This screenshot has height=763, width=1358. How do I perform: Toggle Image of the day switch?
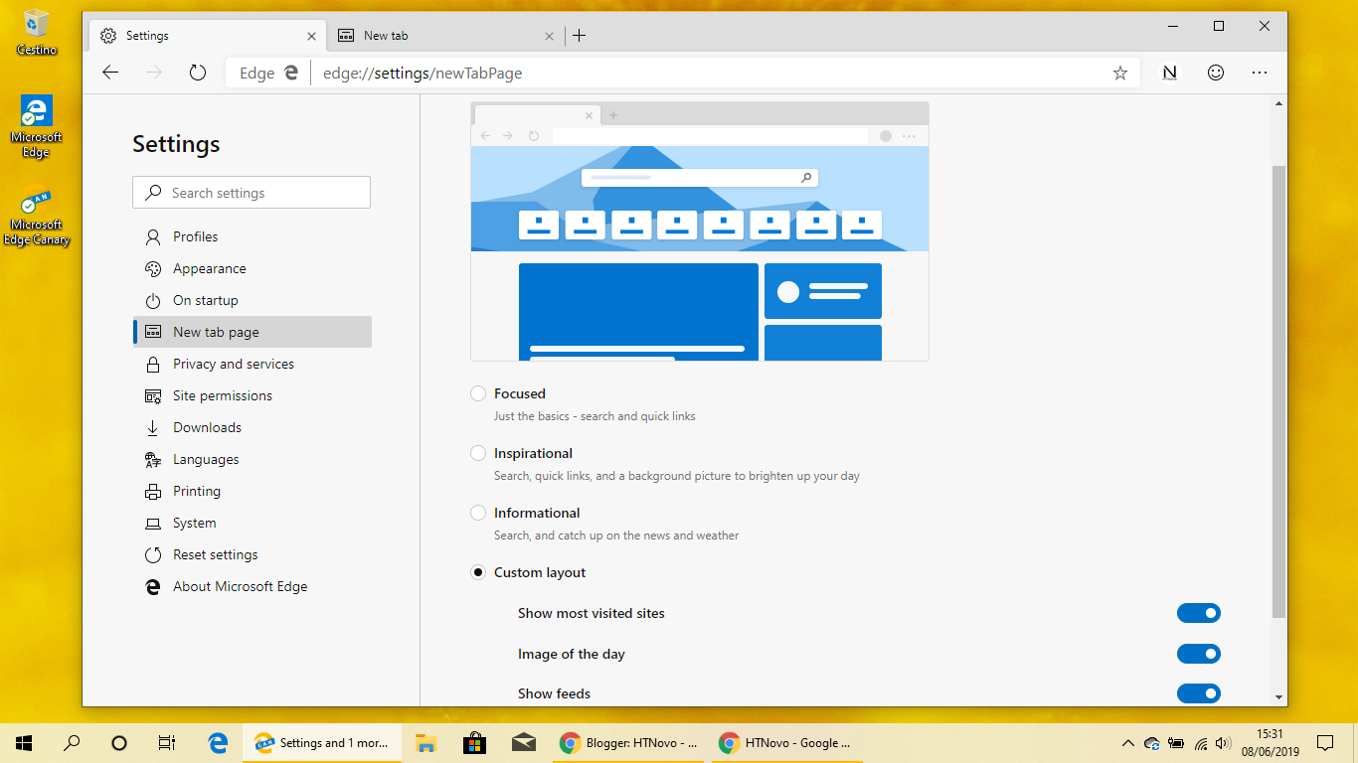point(1198,654)
